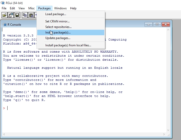Viewport: 181px width, 140px height.
Task: Click the "'help.start()' for an HTML browser" line
Action: [x=56, y=96]
